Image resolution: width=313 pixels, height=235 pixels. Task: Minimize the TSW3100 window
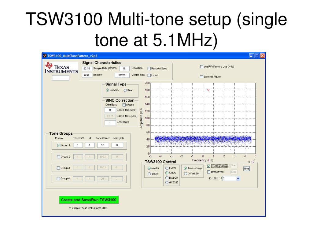coord(252,56)
